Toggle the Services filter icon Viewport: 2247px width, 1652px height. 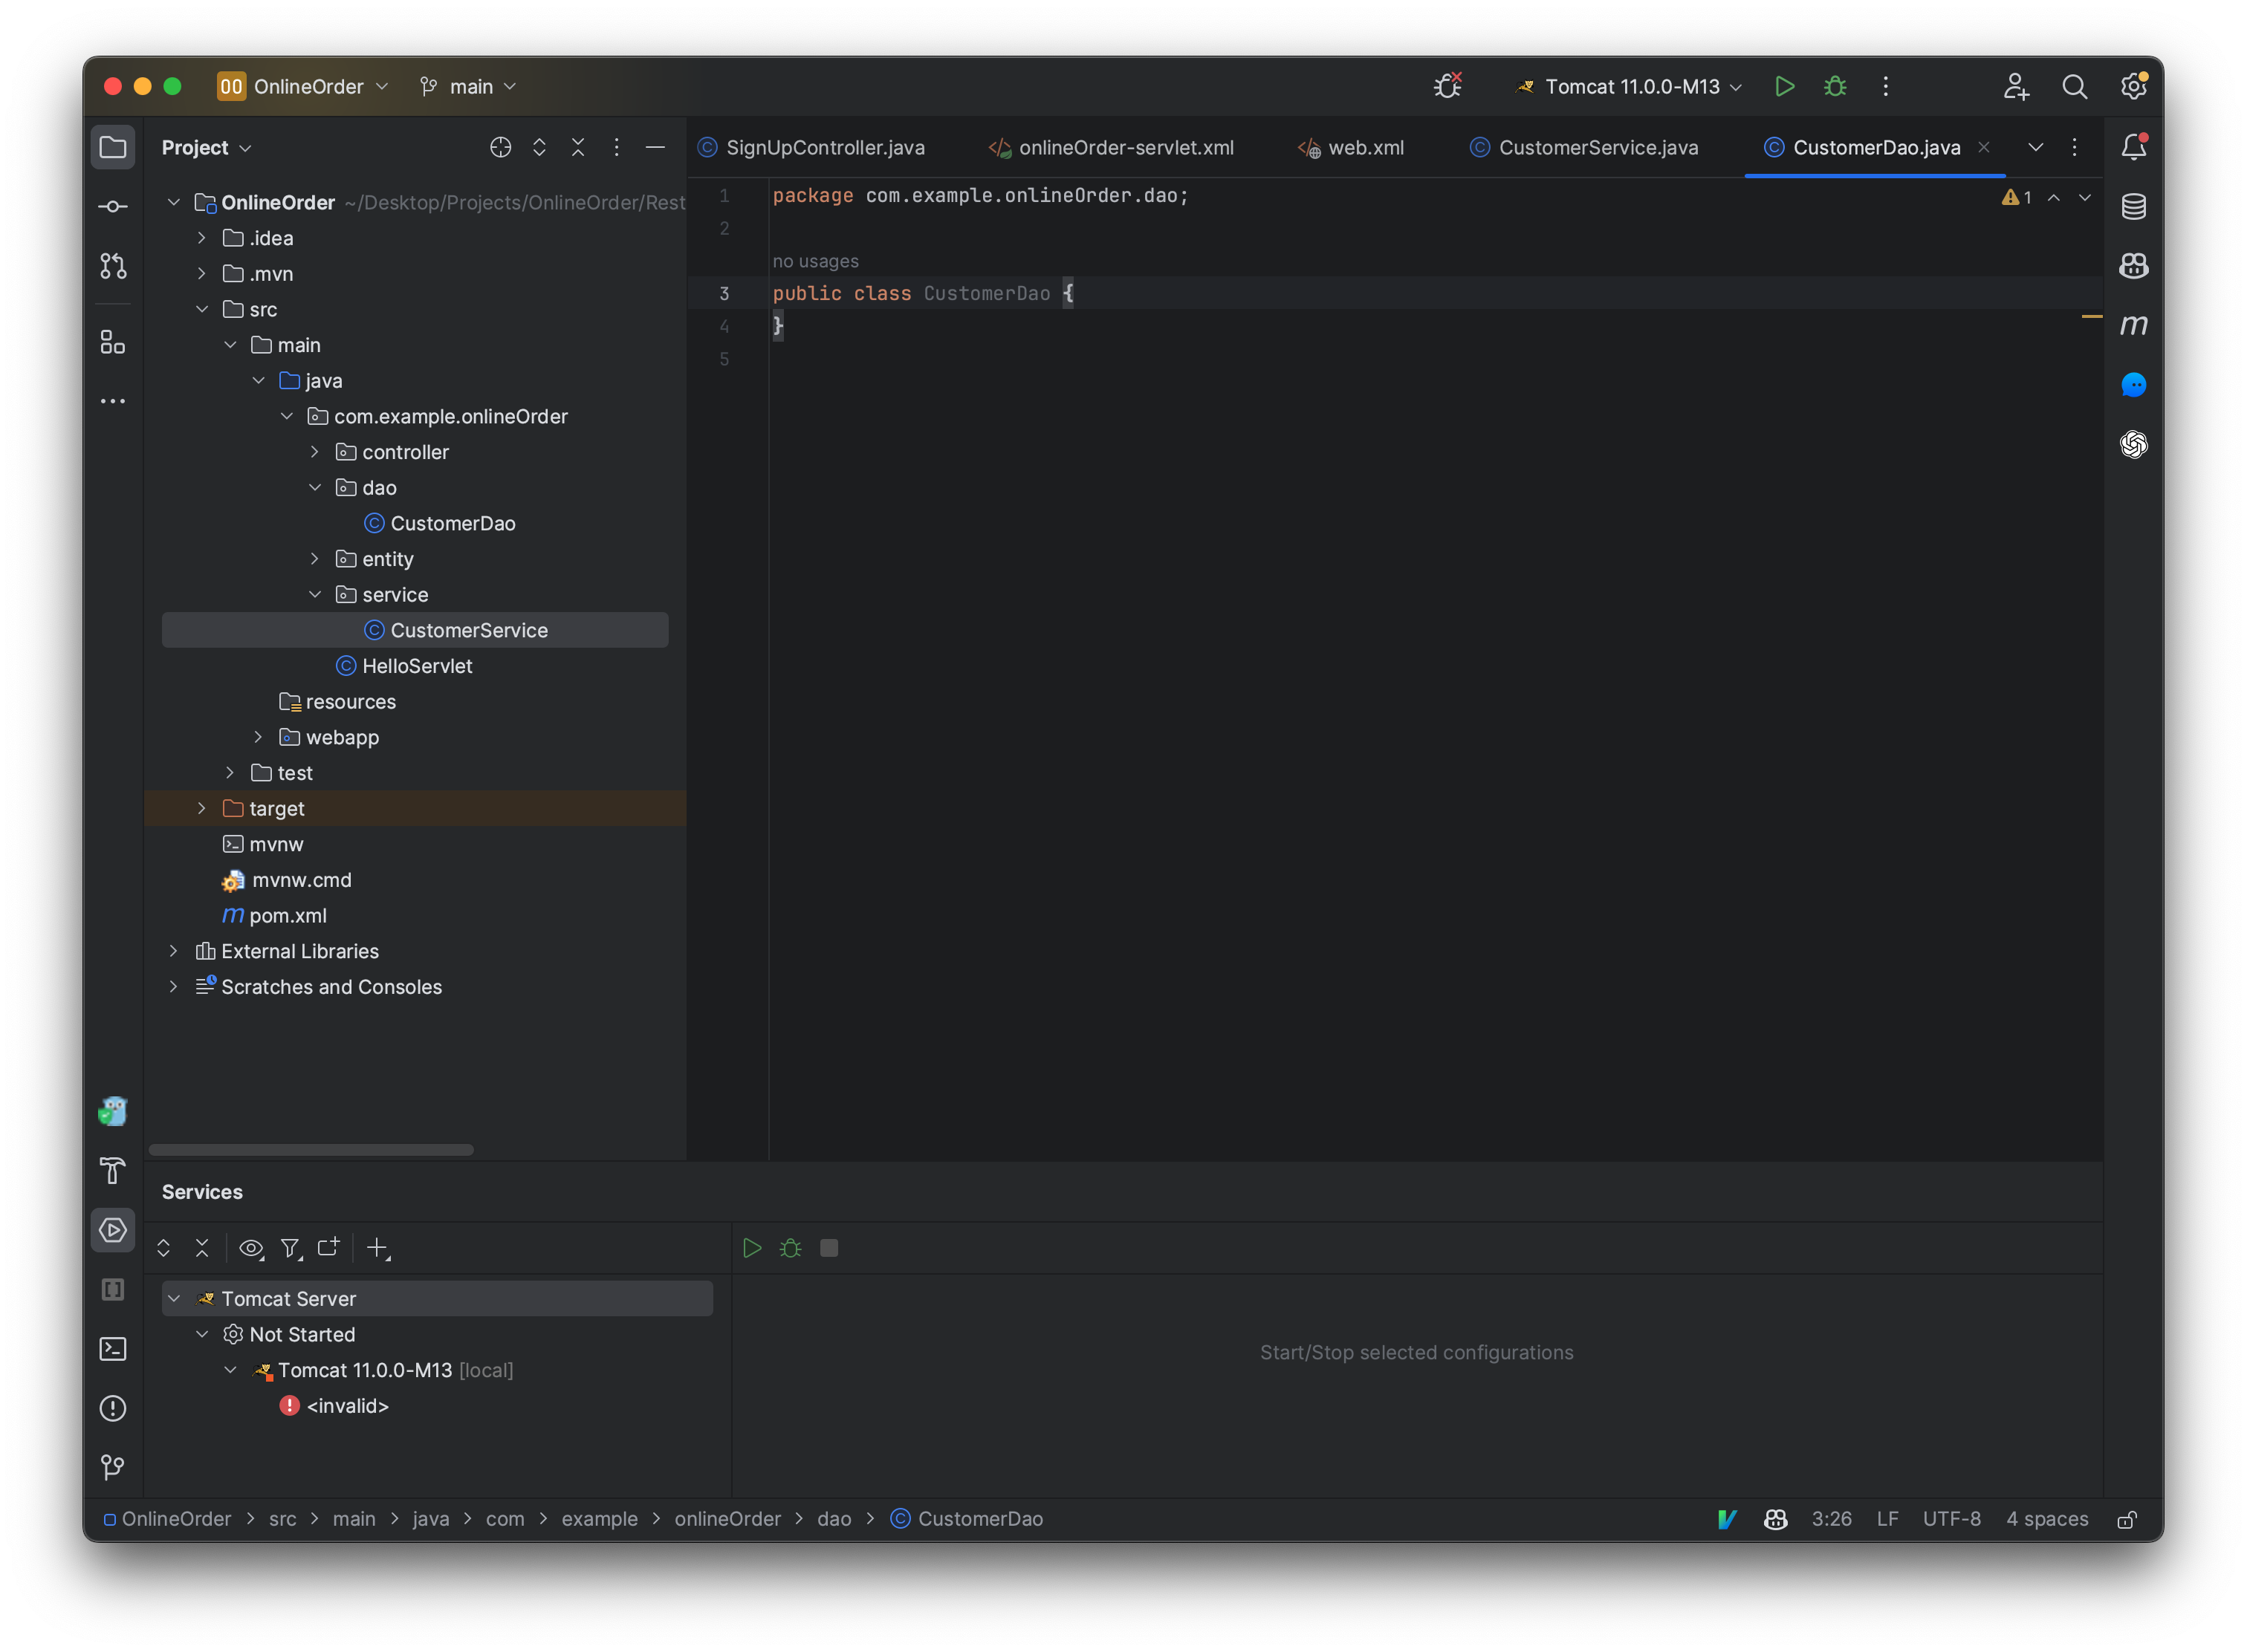pos(290,1248)
